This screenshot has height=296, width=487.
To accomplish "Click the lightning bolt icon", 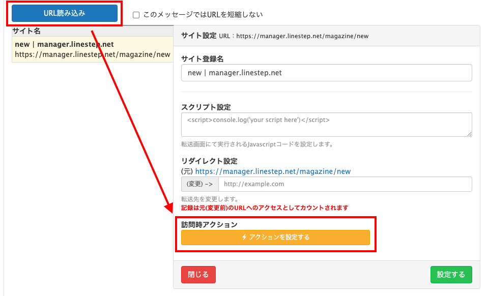I will point(244,238).
